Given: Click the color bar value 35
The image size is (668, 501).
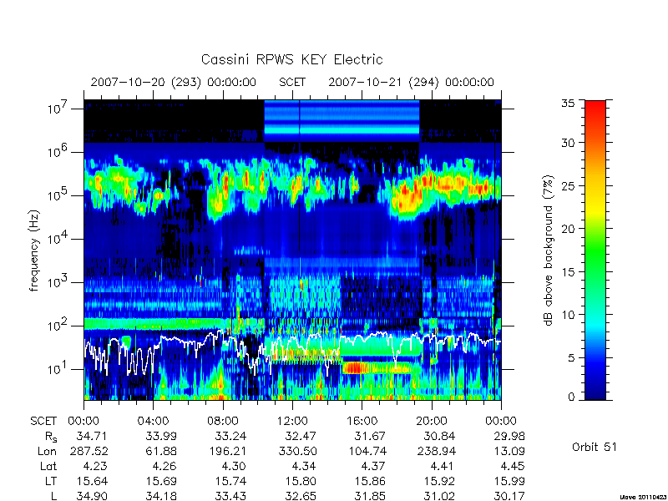Looking at the screenshot, I should click(568, 103).
